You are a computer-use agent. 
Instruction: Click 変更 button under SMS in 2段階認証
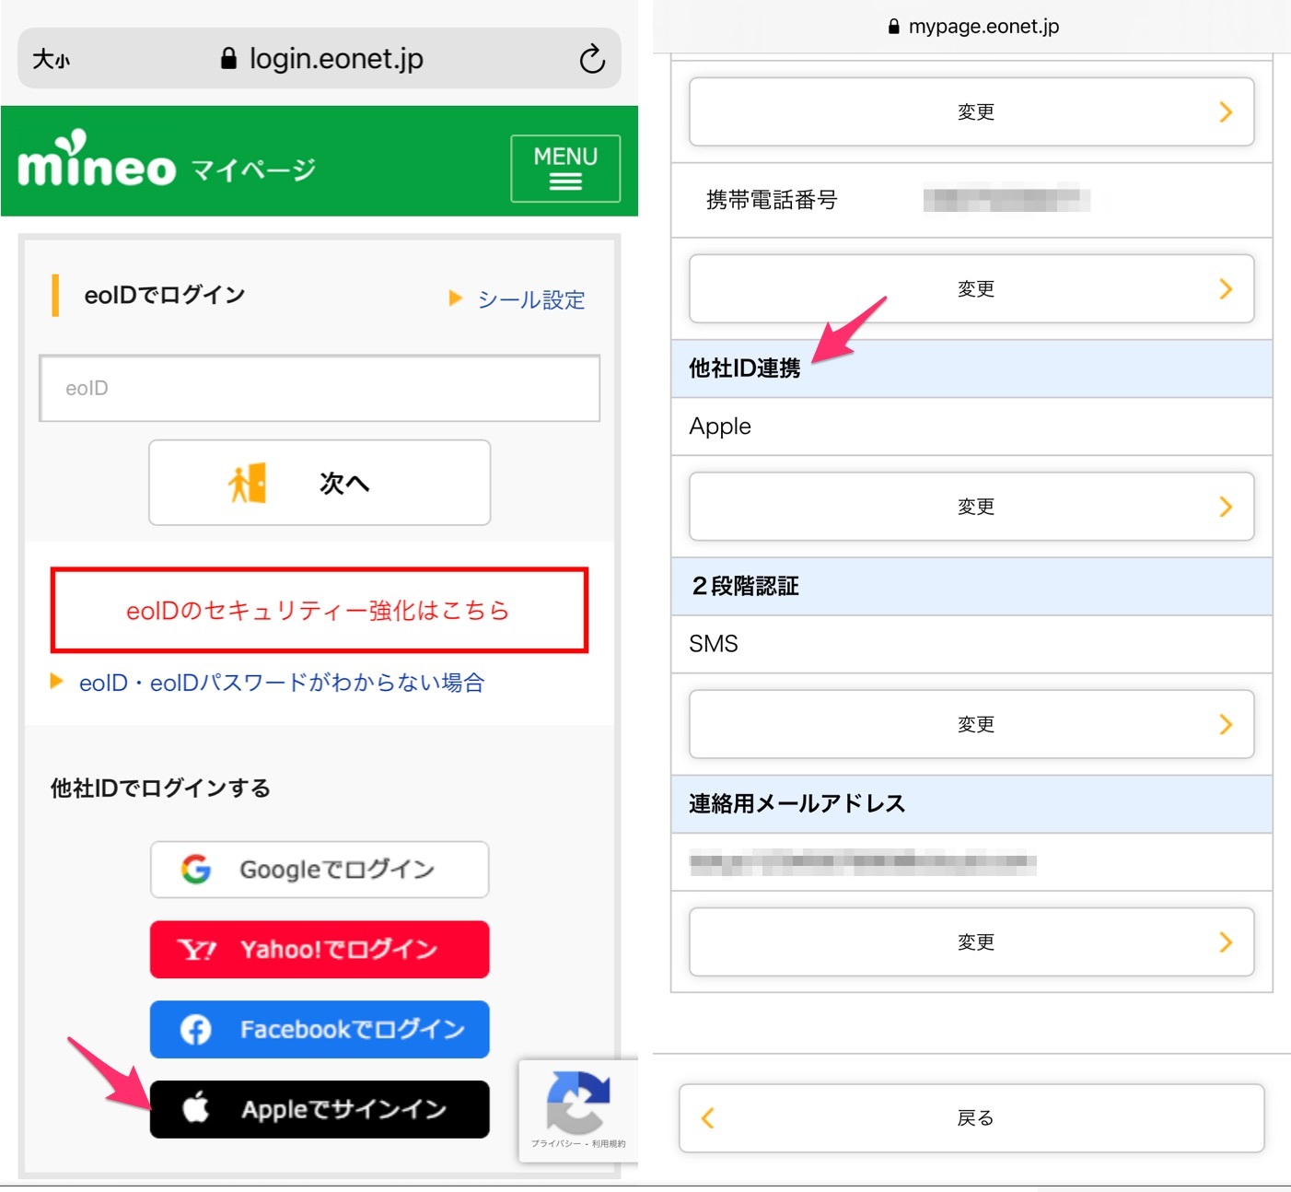click(971, 724)
